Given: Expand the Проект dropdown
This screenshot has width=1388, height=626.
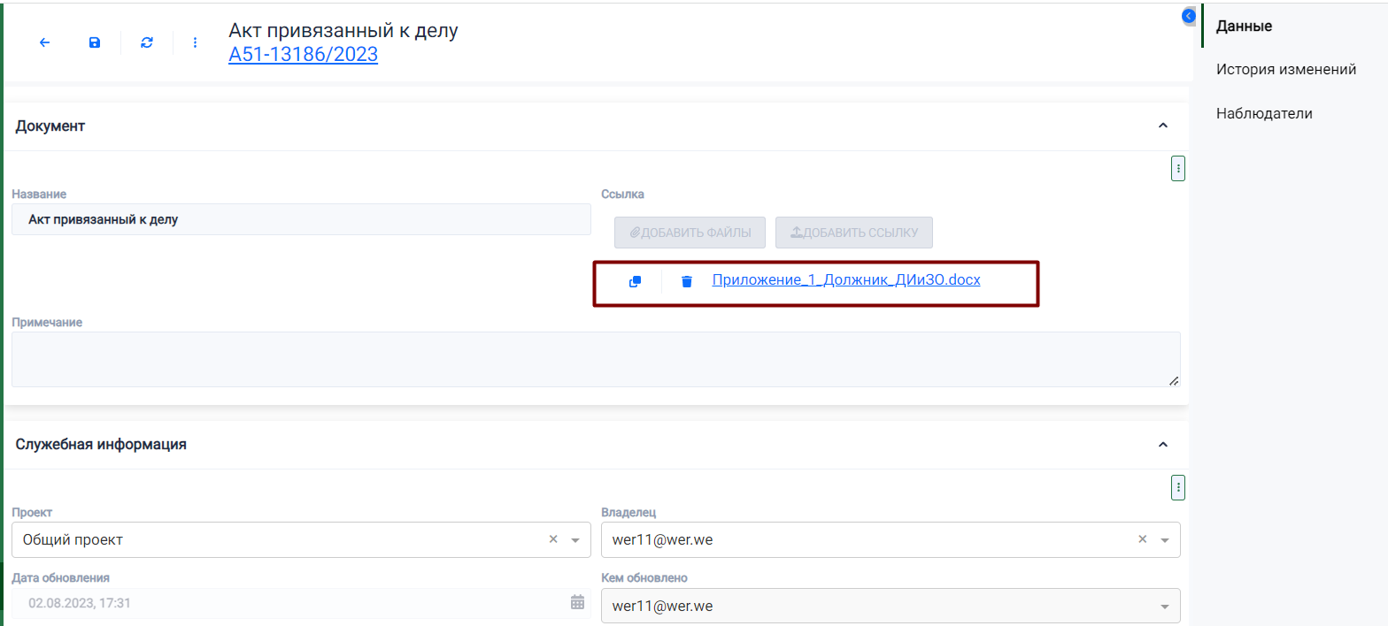Looking at the screenshot, I should pyautogui.click(x=575, y=540).
